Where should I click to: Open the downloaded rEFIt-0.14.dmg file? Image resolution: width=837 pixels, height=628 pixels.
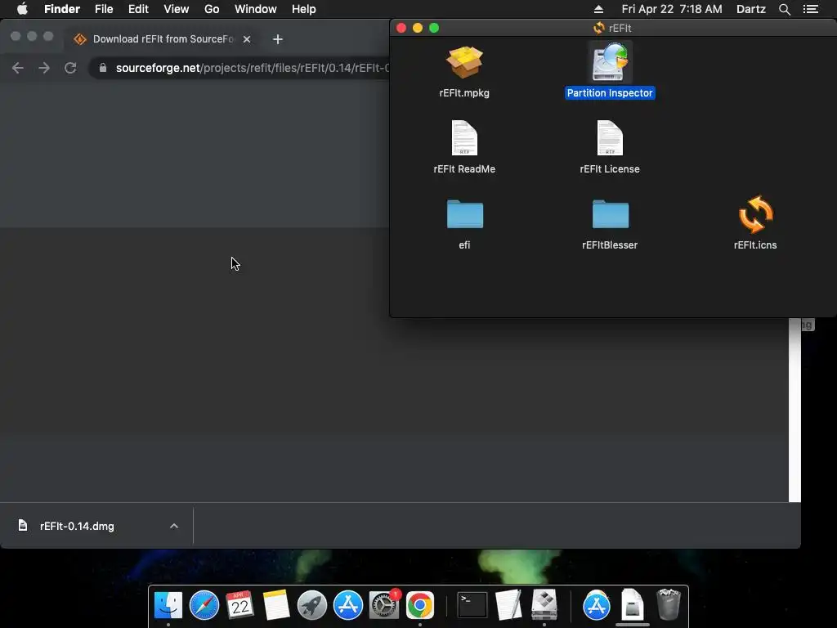77,526
